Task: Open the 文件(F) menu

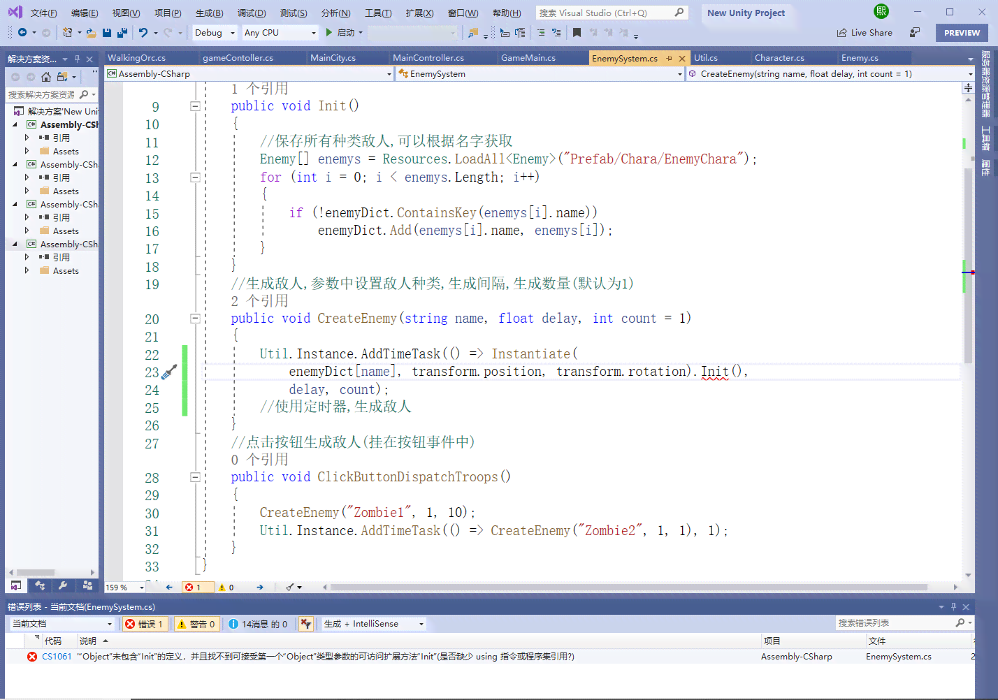Action: point(43,13)
